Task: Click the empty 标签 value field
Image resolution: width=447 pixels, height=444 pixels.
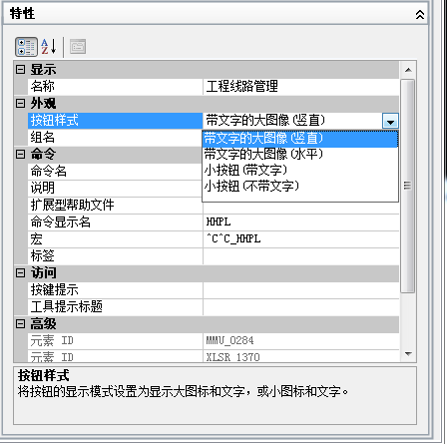Action: 301,256
